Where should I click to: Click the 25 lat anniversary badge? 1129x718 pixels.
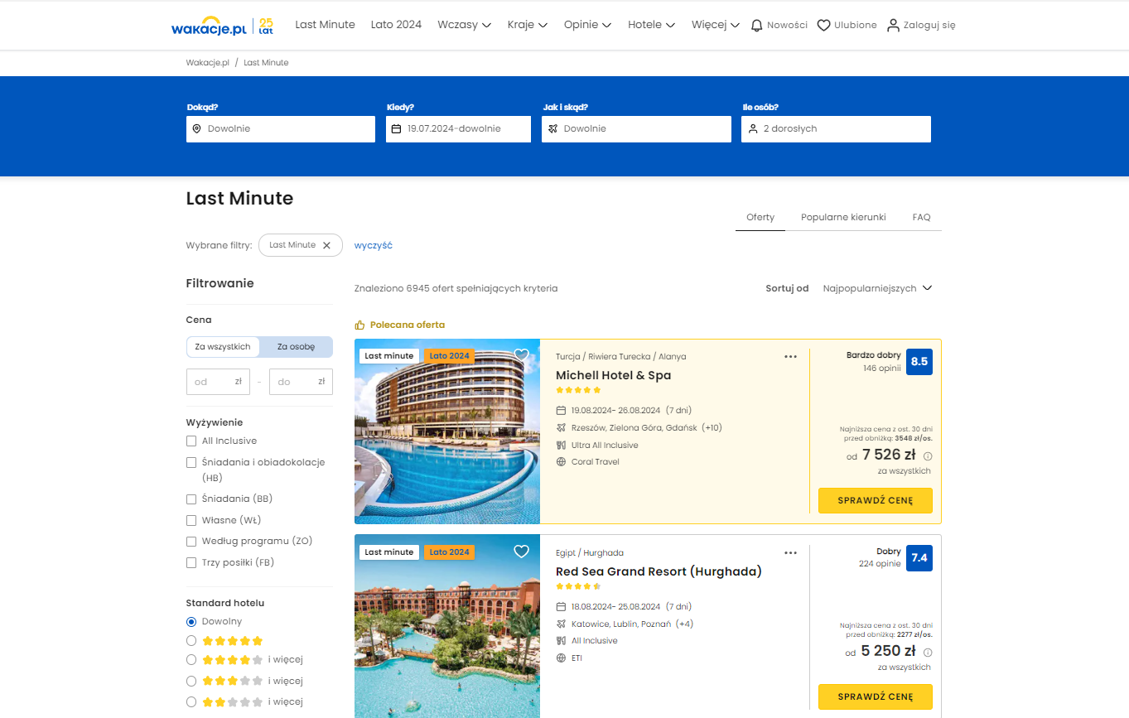[x=266, y=26]
